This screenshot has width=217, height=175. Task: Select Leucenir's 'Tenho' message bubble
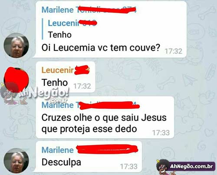point(66,77)
